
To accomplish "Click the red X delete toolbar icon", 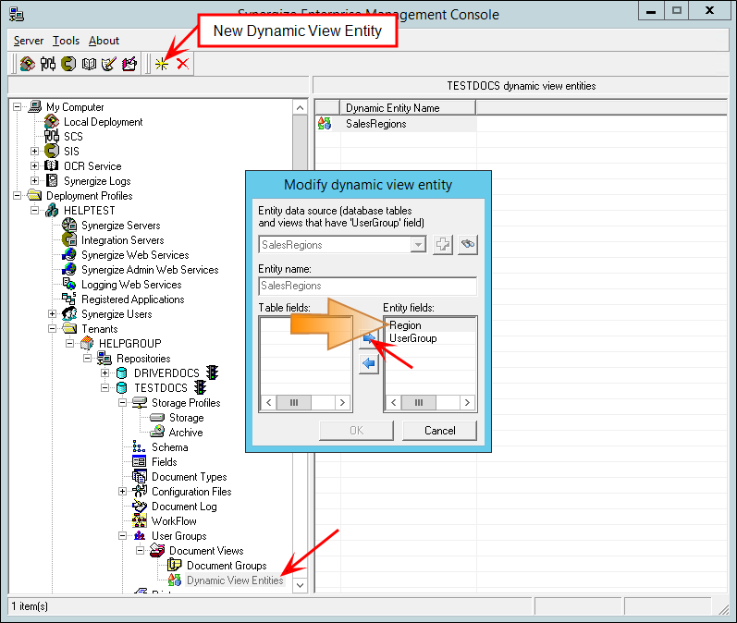I will 183,64.
